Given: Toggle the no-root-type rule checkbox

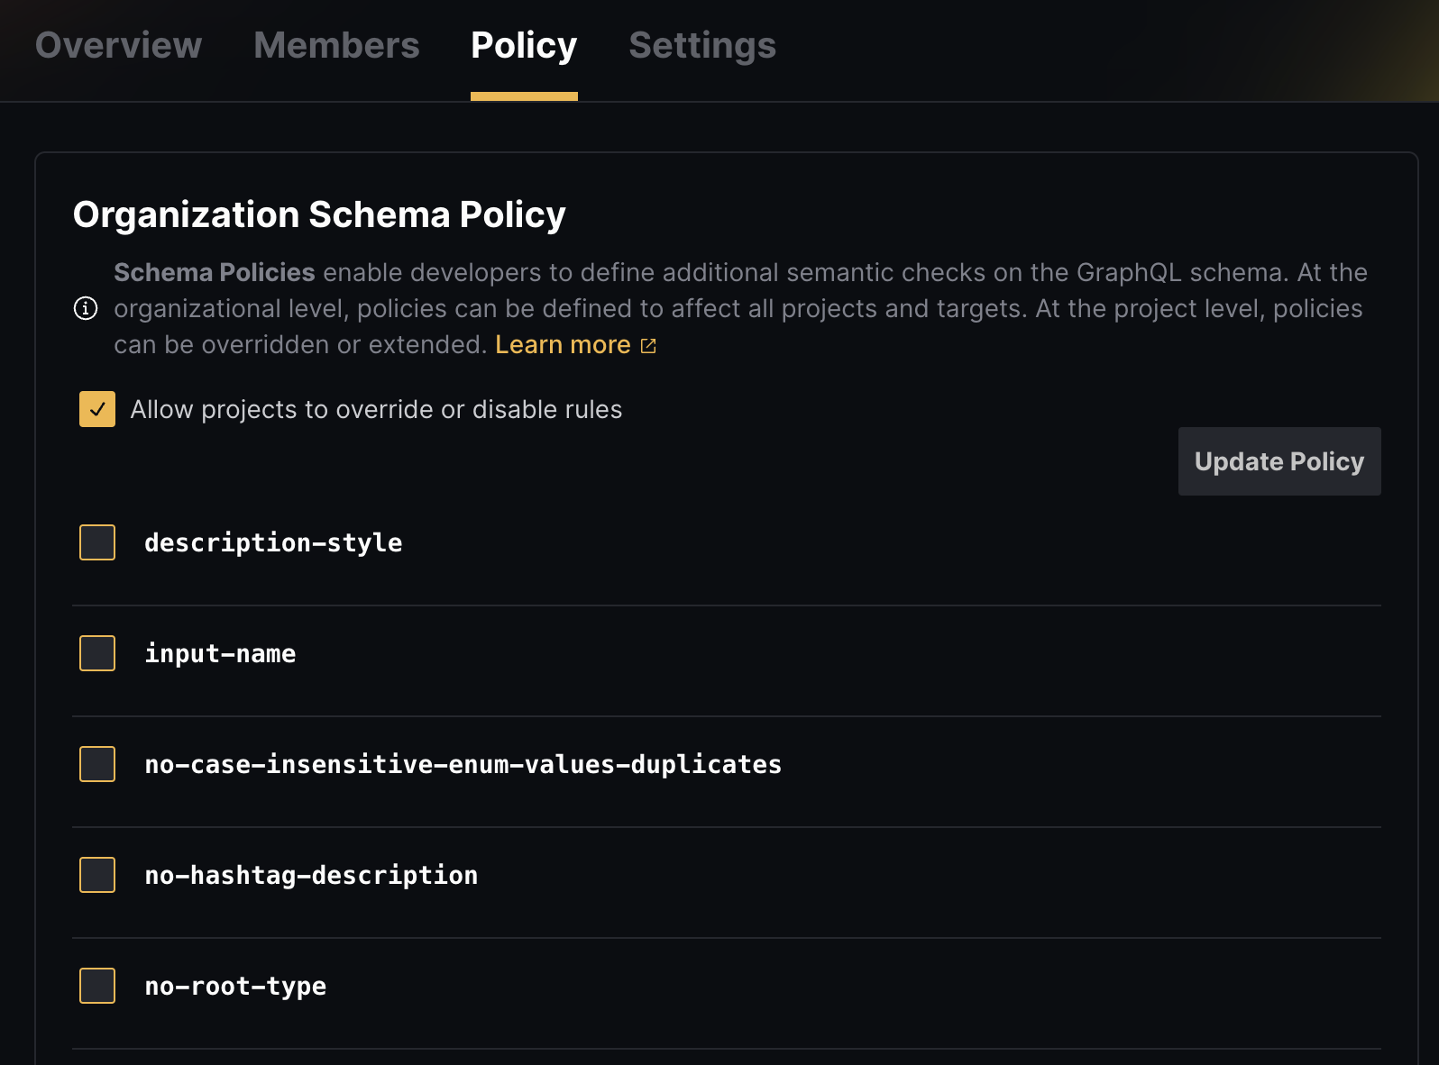Looking at the screenshot, I should pyautogui.click(x=97, y=986).
